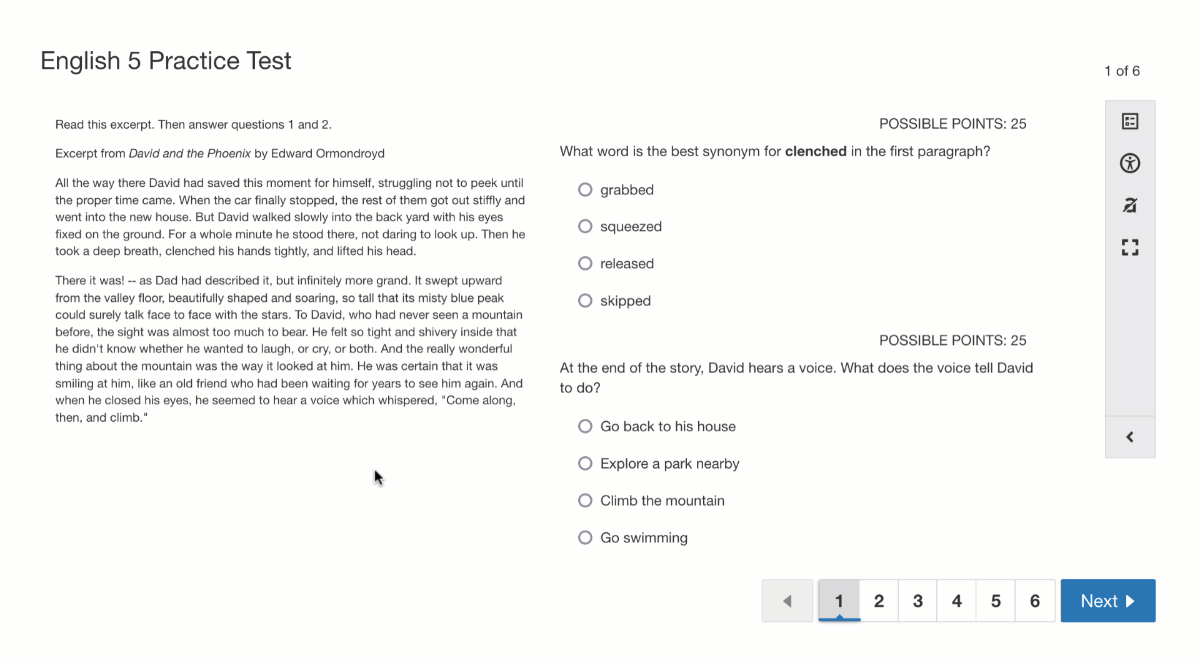Go to page 6
Image resolution: width=1200 pixels, height=663 pixels.
[1035, 601]
